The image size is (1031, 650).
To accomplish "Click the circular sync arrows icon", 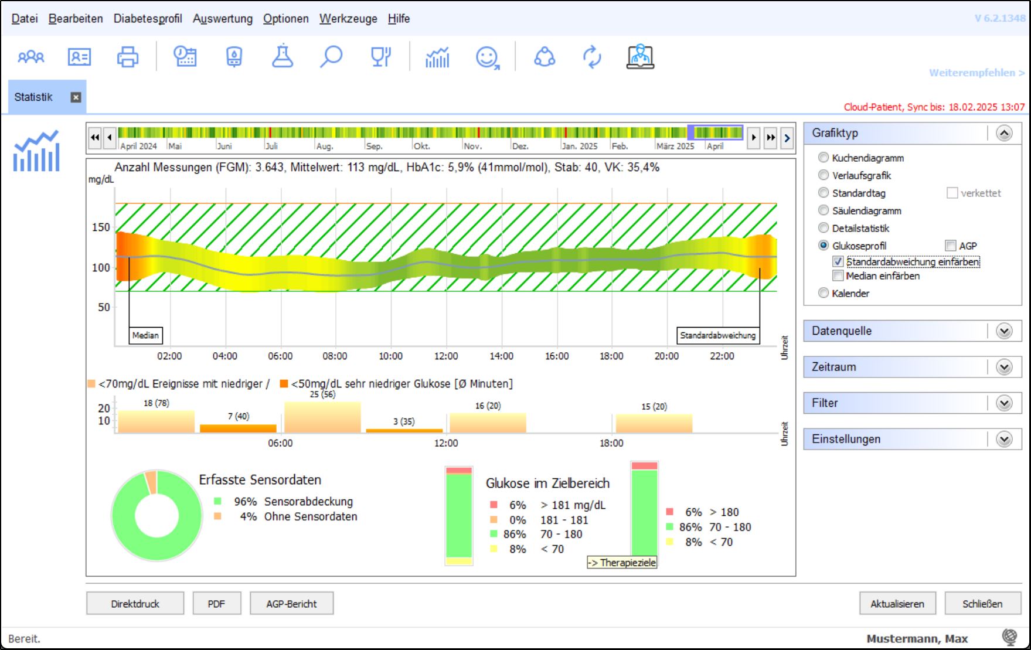I will (592, 57).
